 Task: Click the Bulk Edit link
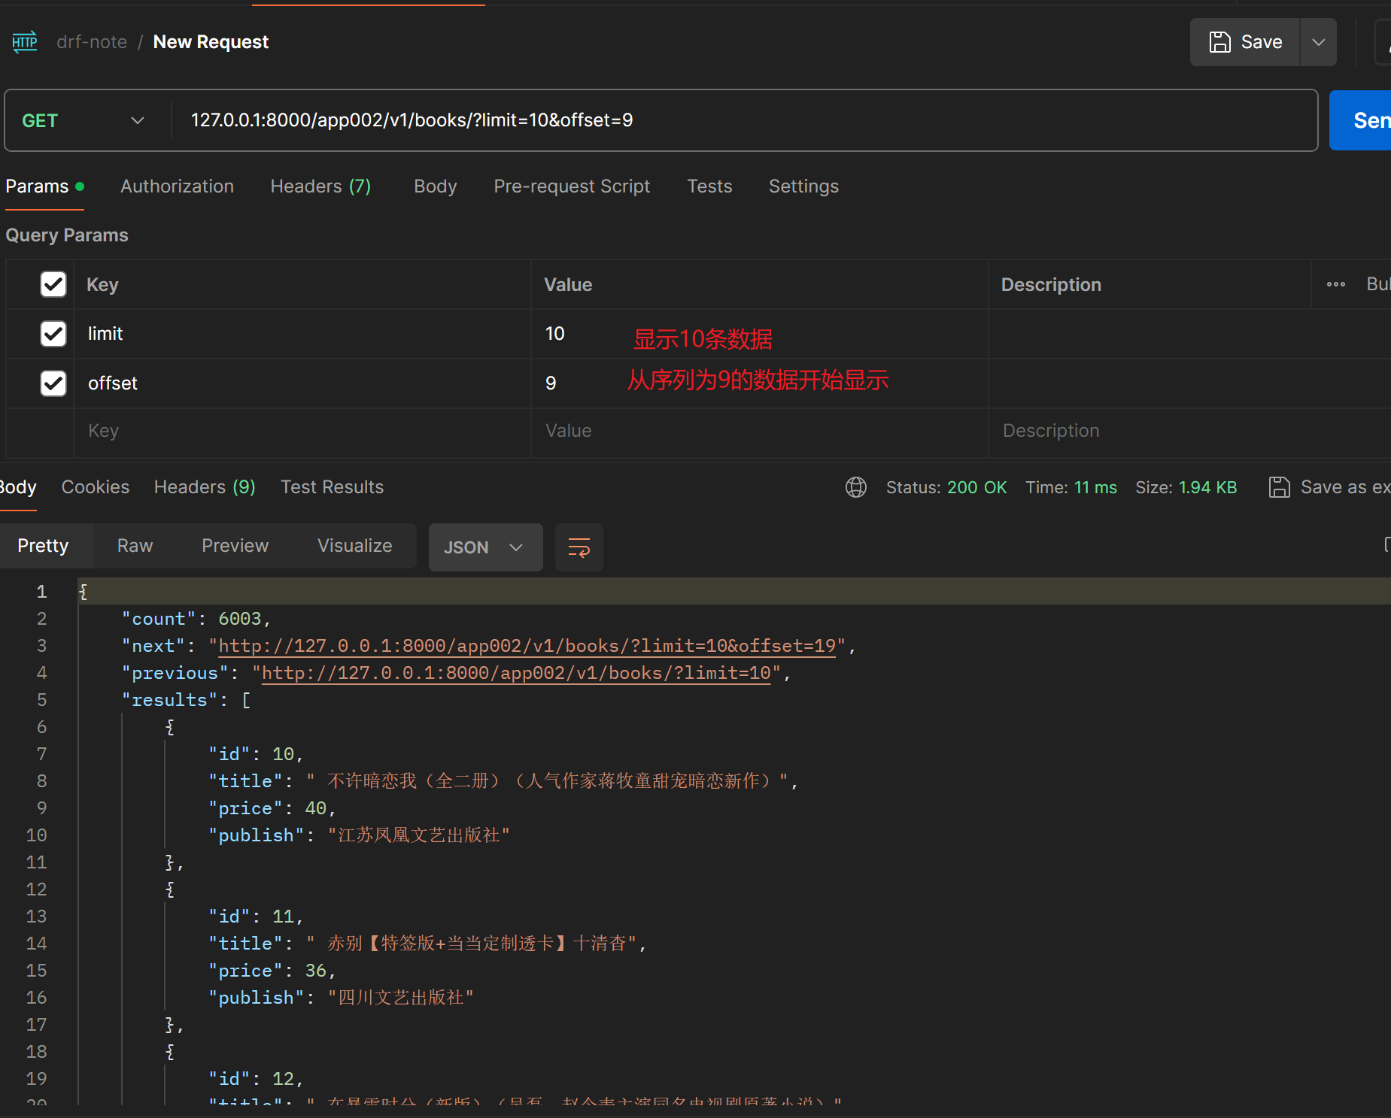(1378, 284)
